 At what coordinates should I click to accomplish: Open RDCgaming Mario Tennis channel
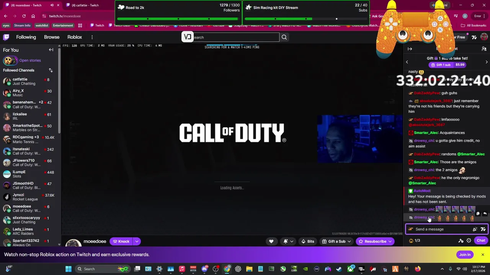[29, 139]
